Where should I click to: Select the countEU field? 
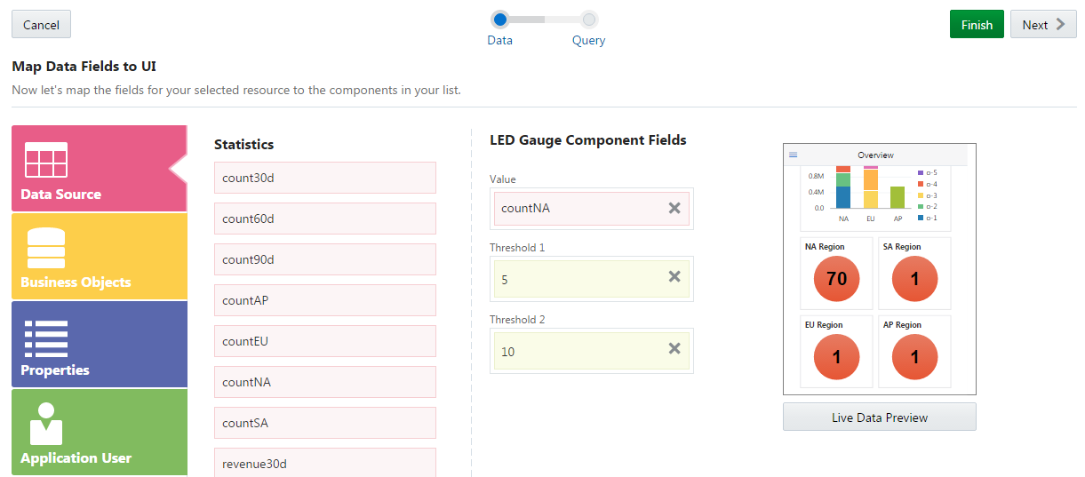(324, 341)
